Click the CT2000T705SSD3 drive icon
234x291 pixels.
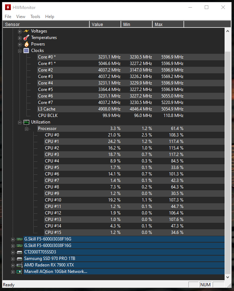(20, 252)
